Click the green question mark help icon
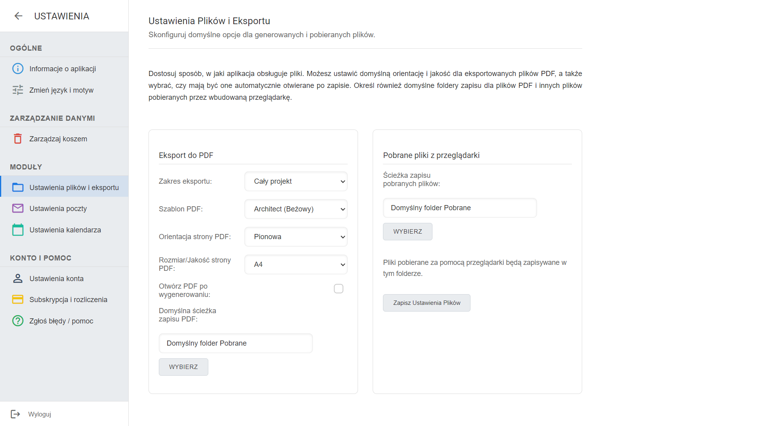The width and height of the screenshot is (760, 426). point(18,321)
